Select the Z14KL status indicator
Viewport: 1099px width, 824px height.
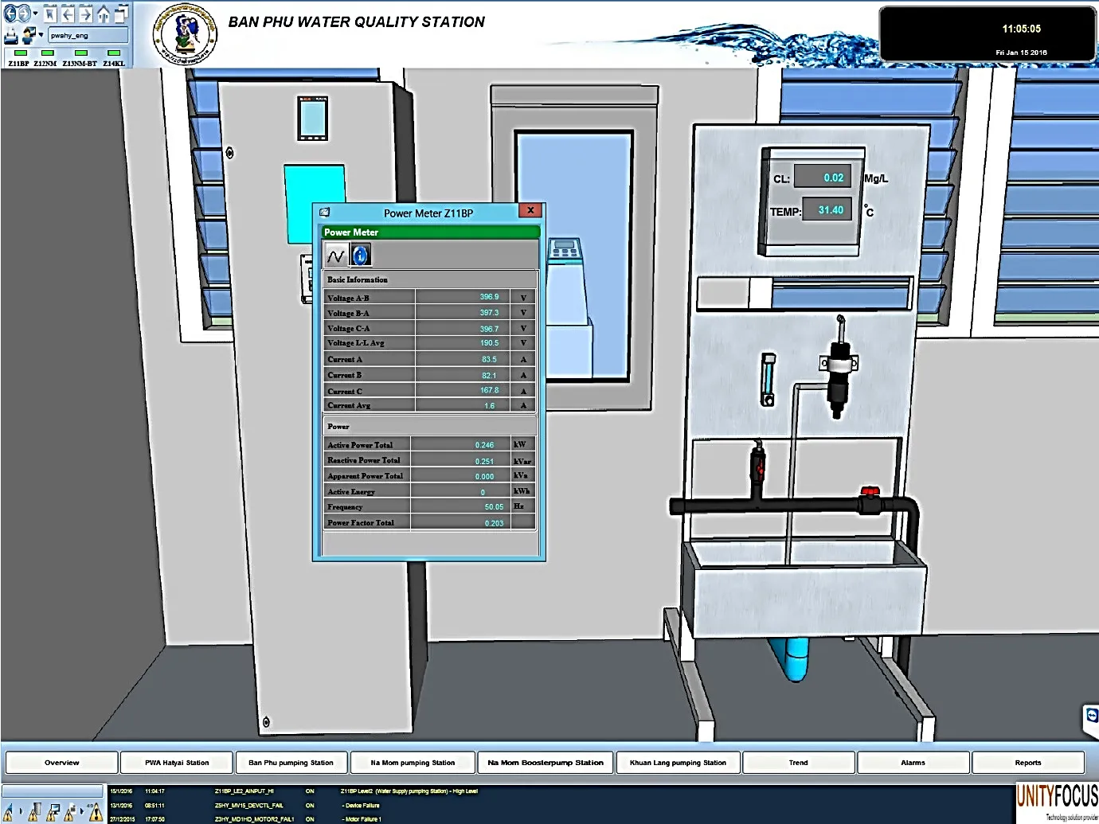(x=114, y=53)
